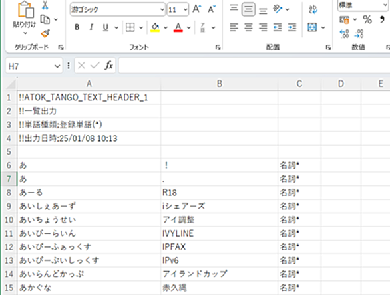Select cell 出力日時:25/01/08 10:13
This screenshot has height=295, width=390.
(89, 138)
